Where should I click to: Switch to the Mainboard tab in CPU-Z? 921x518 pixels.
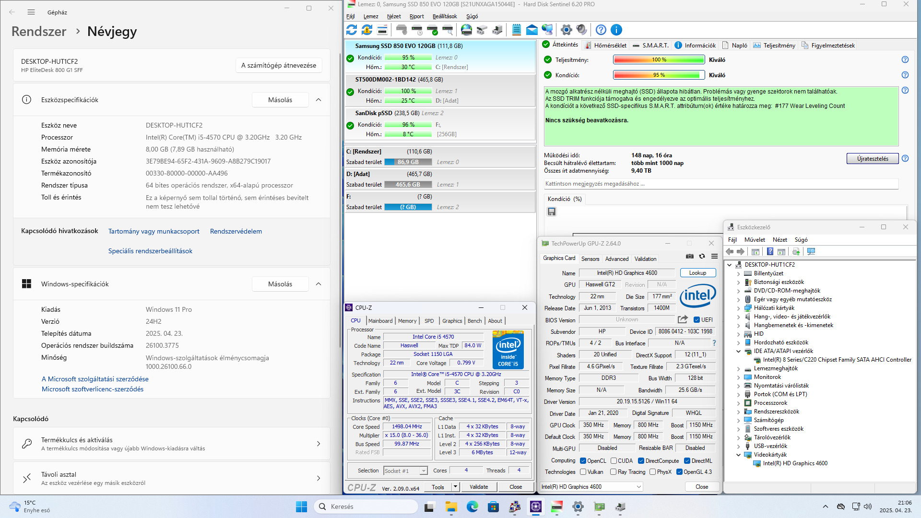pyautogui.click(x=380, y=321)
